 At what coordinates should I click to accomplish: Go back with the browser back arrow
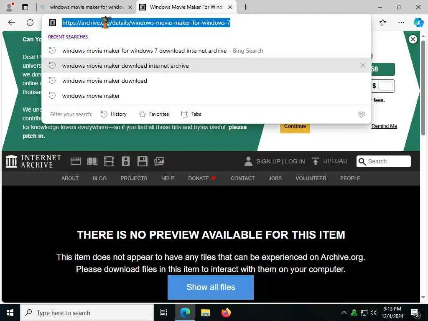click(12, 23)
